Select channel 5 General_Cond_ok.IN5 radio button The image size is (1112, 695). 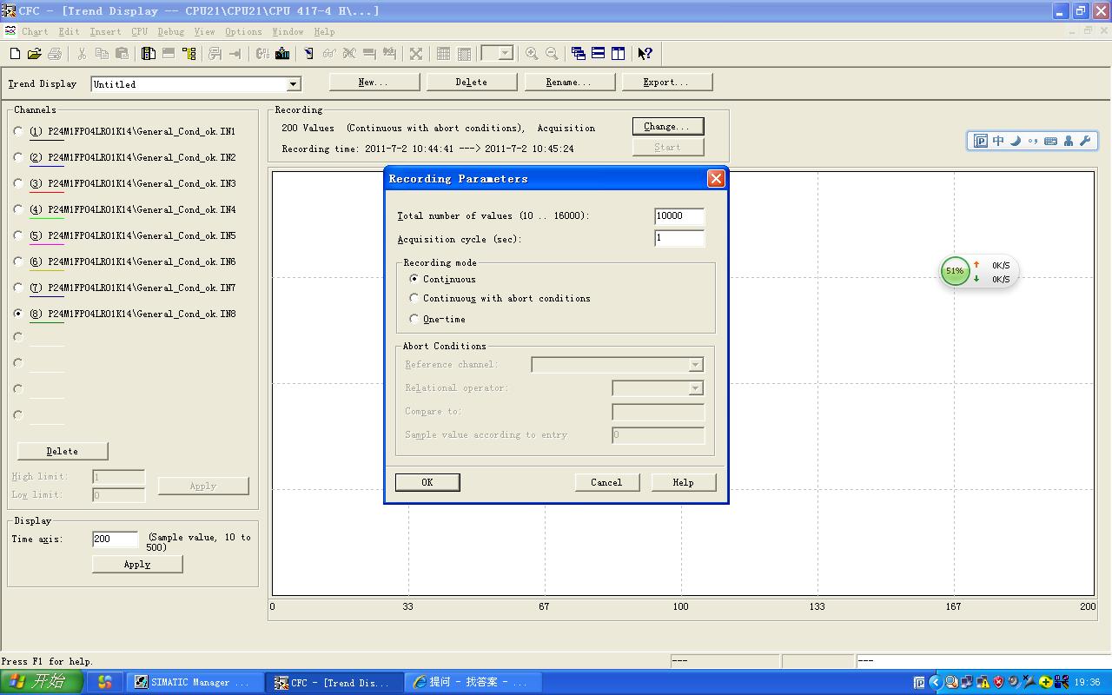[19, 235]
